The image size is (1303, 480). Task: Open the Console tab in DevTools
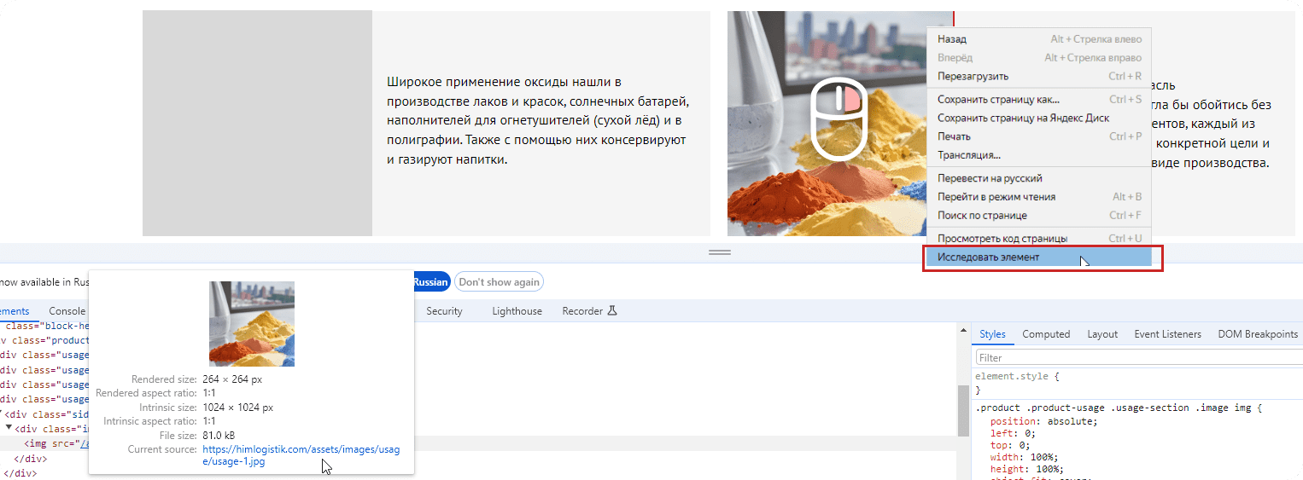point(67,311)
